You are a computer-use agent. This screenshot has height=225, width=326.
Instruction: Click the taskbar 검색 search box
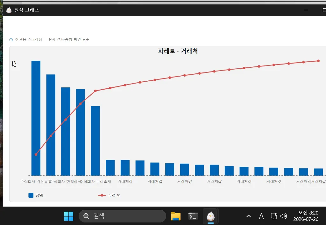(x=122, y=216)
